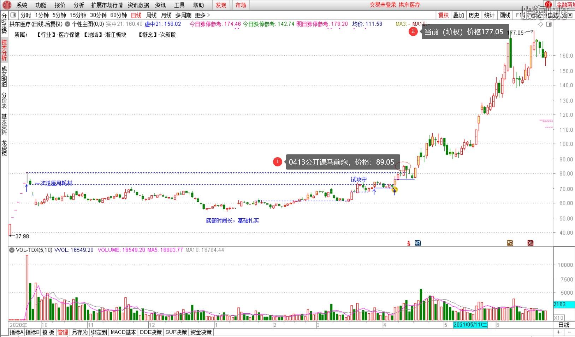Click the X10 volume scale label
The height and width of the screenshot is (337, 575).
pos(559,318)
